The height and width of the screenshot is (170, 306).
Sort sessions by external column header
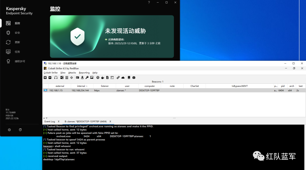pos(60,86)
